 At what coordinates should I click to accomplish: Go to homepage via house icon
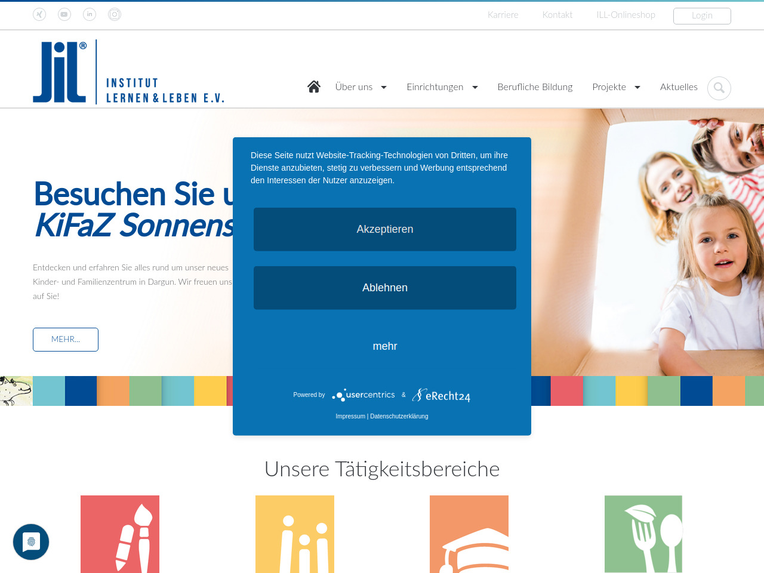[314, 87]
